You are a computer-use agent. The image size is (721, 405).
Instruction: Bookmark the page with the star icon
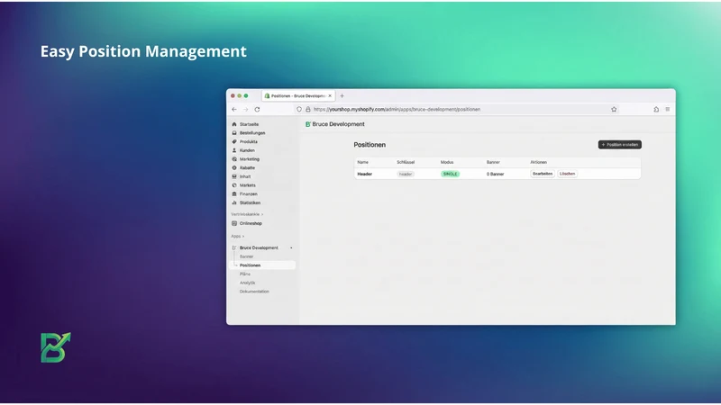[x=614, y=109]
